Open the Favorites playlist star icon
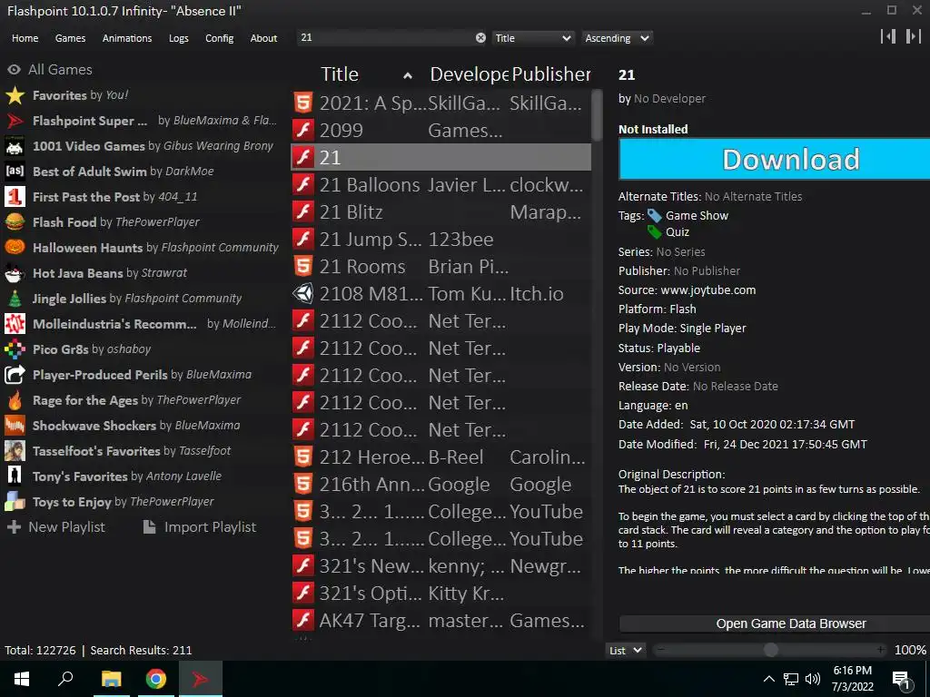The height and width of the screenshot is (697, 930). tap(15, 95)
